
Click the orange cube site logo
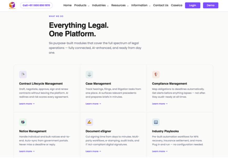click(x=12, y=5)
